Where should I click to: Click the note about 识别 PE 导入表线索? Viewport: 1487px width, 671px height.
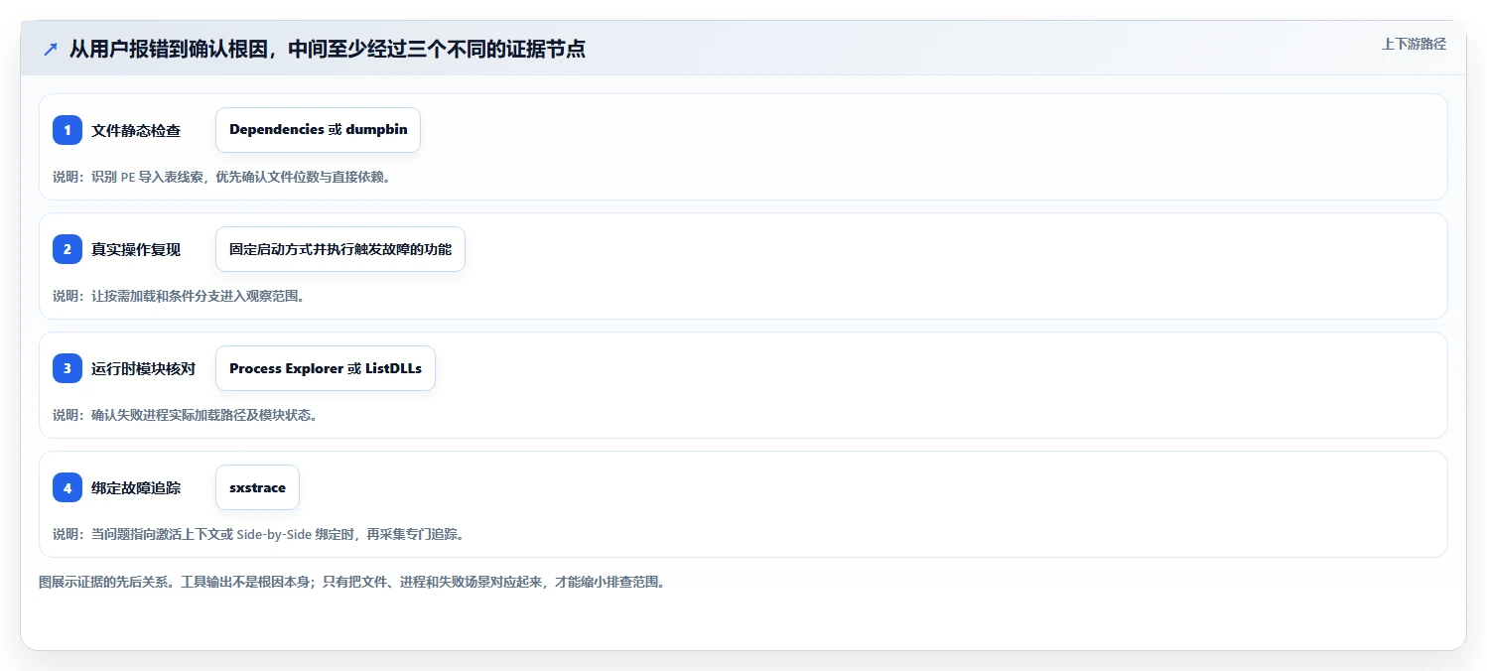pyautogui.click(x=221, y=177)
